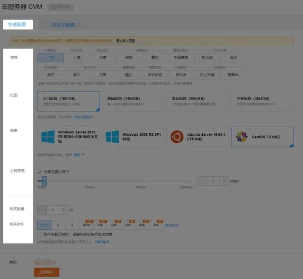Open the 了解详情 link

tap(102, 242)
